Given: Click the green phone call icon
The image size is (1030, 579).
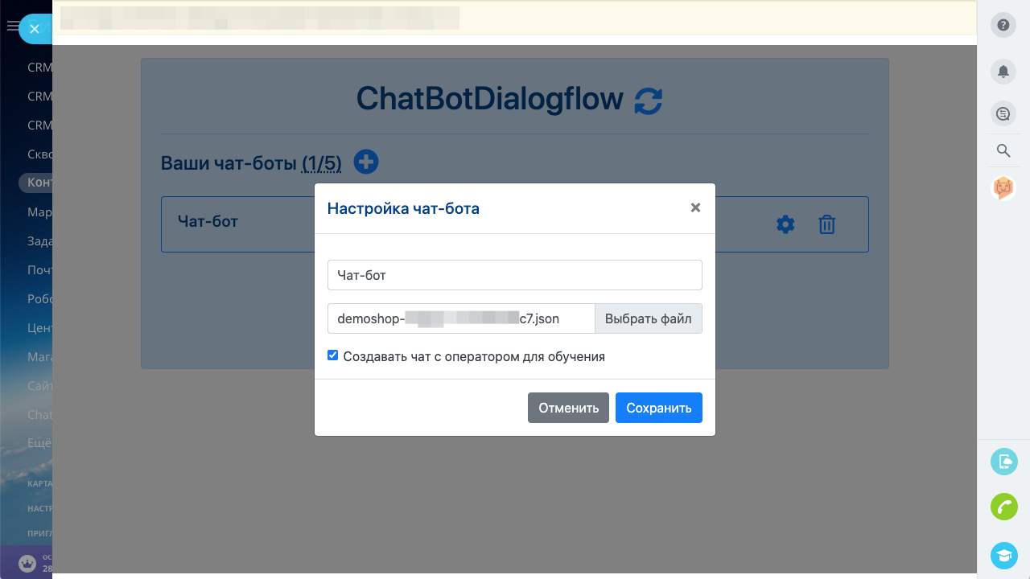Looking at the screenshot, I should (x=1003, y=507).
